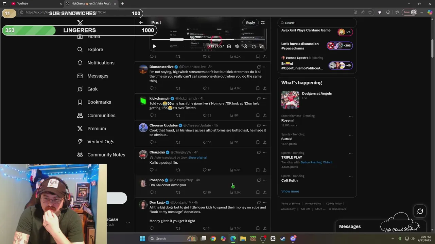This screenshot has width=435, height=244.
Task: Open more options on kickchampjr reply
Action: coord(265,99)
